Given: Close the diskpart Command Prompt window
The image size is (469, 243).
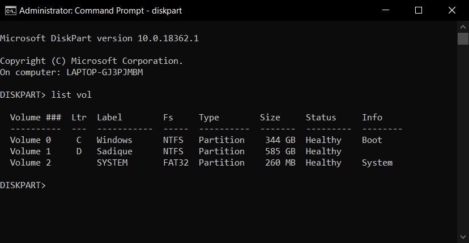Looking at the screenshot, I should (452, 10).
